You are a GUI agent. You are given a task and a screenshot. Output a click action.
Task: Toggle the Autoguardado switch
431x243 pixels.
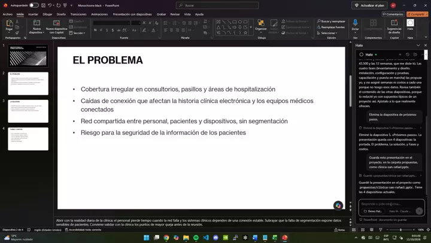pos(34,5)
